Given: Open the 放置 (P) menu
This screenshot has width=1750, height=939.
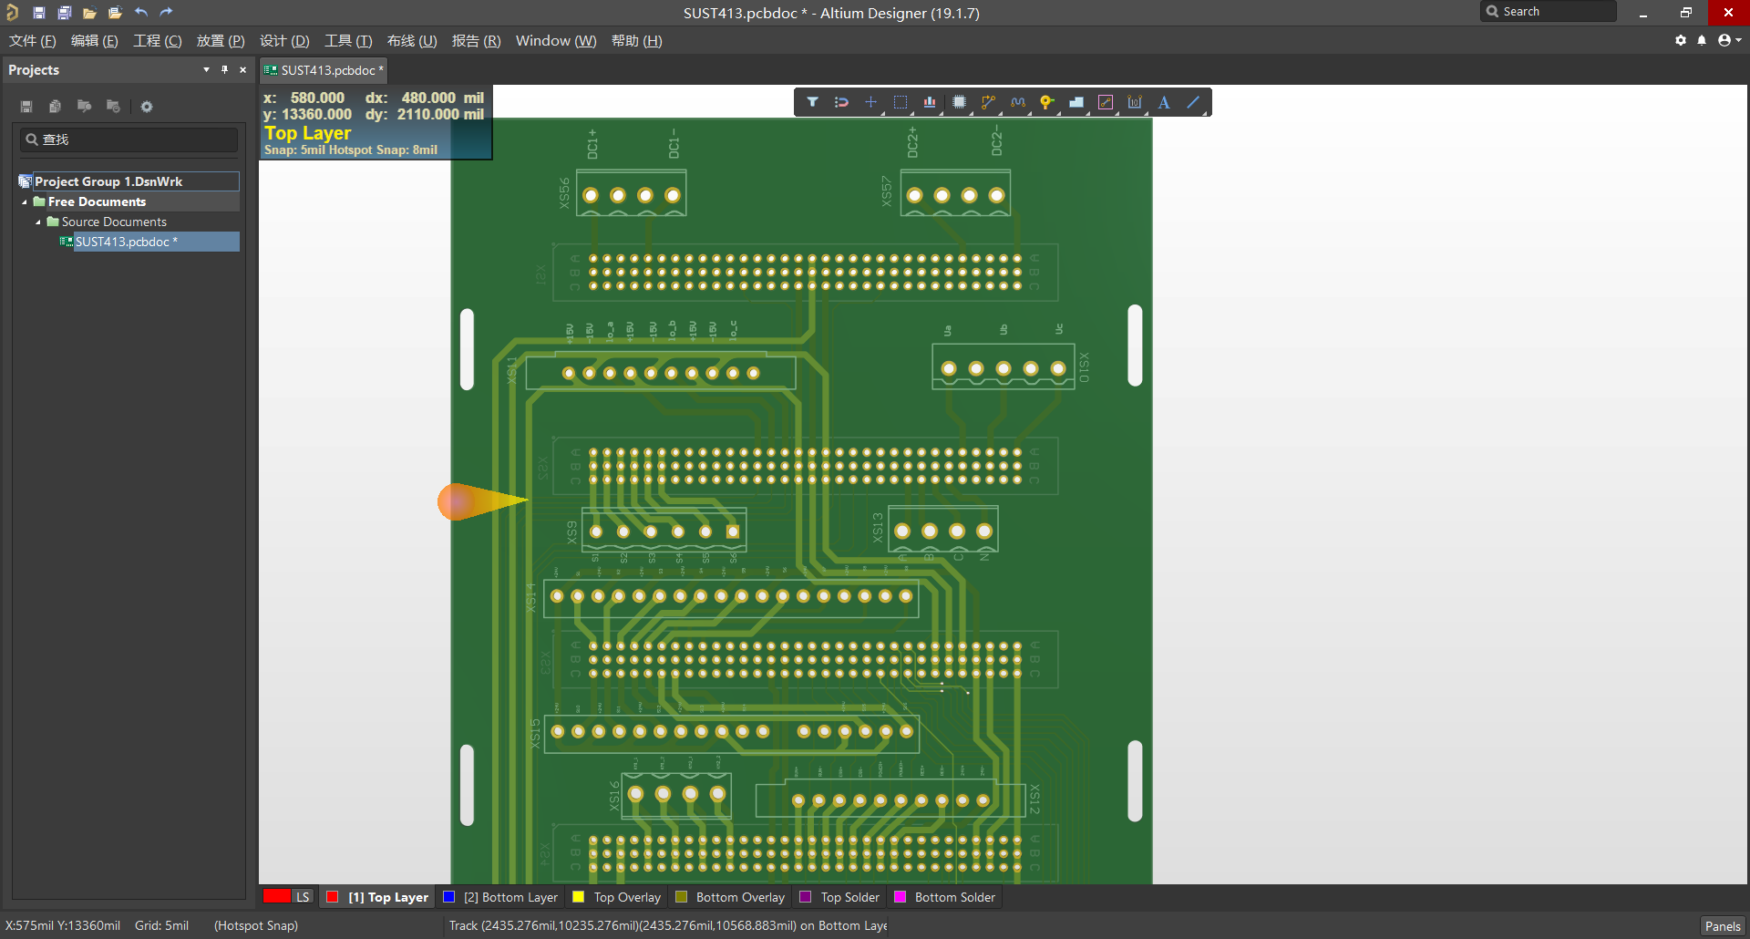Looking at the screenshot, I should pos(221,41).
